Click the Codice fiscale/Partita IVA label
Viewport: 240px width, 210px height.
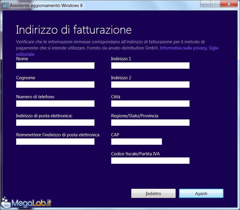136,154
